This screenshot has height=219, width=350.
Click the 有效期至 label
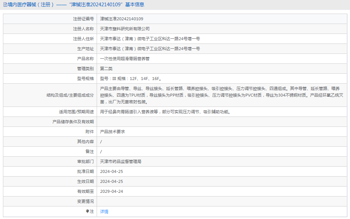tap(86, 191)
